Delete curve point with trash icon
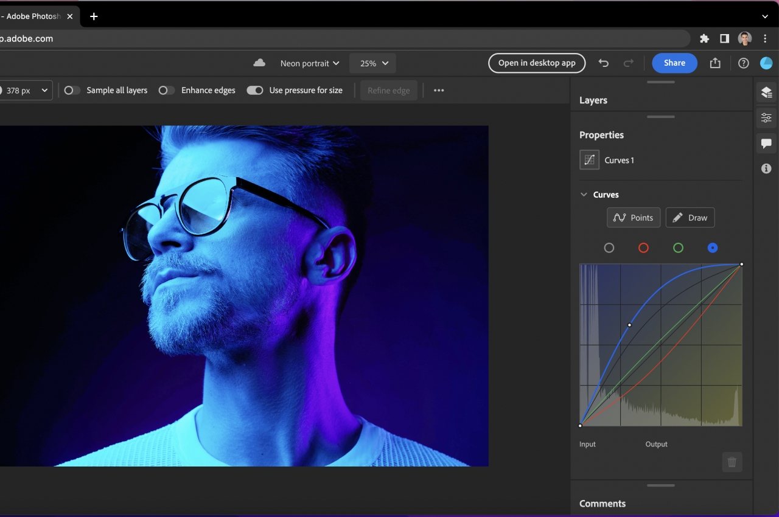Image resolution: width=779 pixels, height=517 pixels. (732, 462)
